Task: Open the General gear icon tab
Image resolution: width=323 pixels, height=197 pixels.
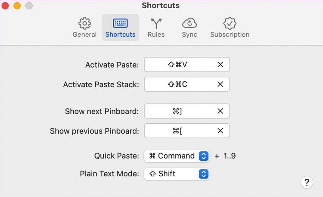Action: point(84,23)
